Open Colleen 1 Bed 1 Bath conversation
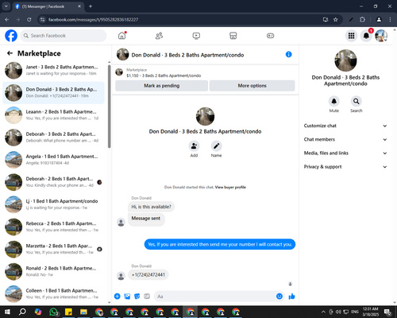 point(53,294)
